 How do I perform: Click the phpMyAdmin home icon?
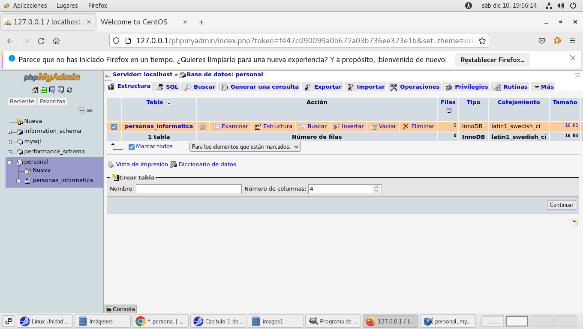[x=35, y=90]
